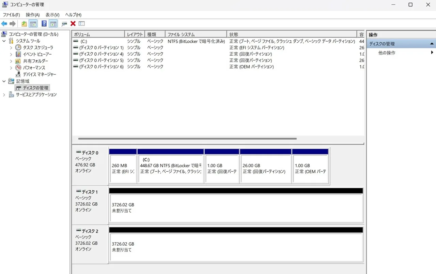Click the up-one-level folder icon
Screen dimensions: 436x274
coord(24,24)
